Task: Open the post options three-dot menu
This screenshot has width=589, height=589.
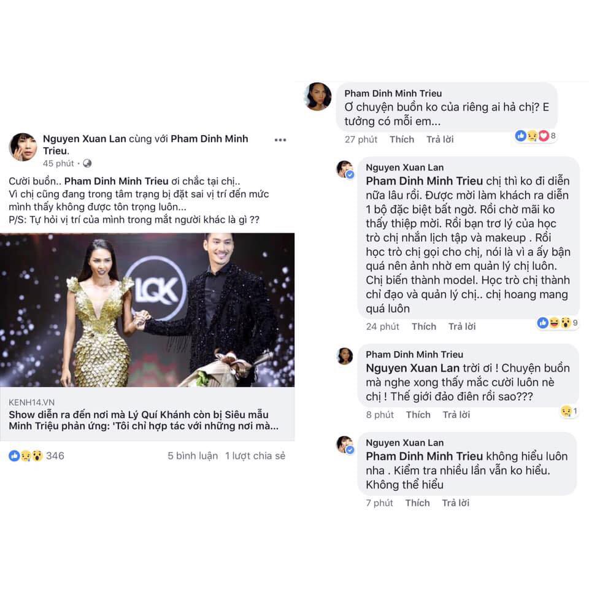Action: 280,140
